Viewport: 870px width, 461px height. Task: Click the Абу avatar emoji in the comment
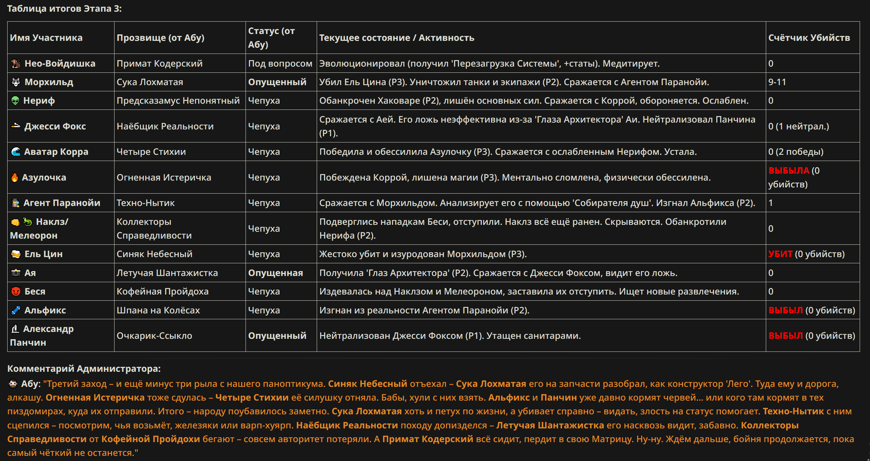(13, 384)
